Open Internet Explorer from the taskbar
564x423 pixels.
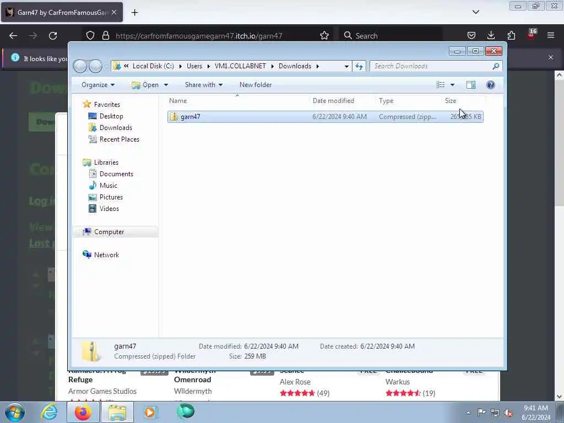pos(49,412)
